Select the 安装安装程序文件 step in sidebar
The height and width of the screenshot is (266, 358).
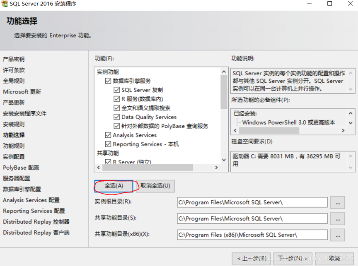(25, 113)
